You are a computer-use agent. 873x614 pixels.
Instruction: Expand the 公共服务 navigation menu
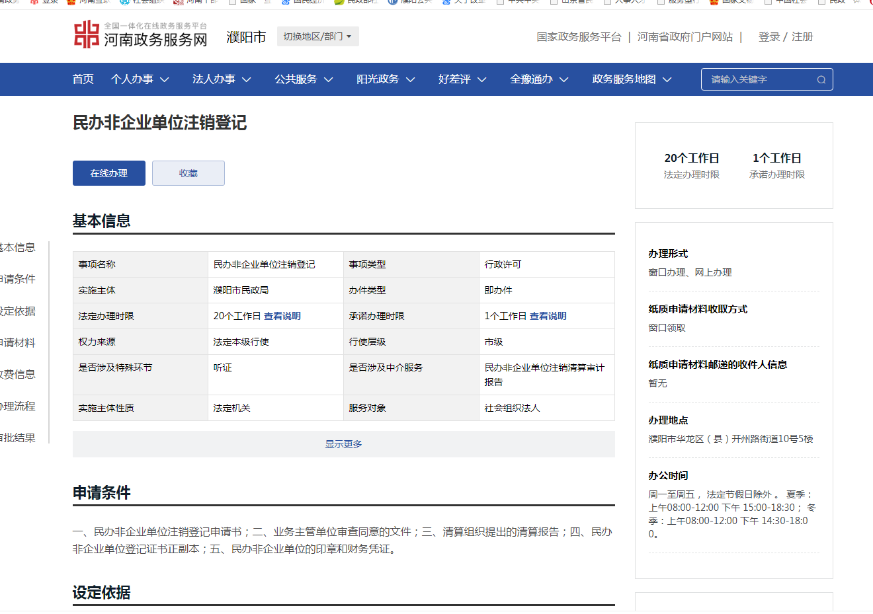304,79
